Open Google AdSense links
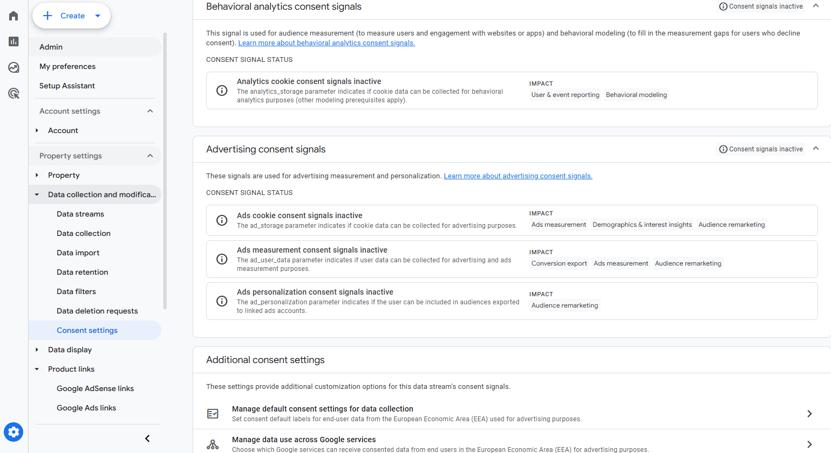 (95, 388)
